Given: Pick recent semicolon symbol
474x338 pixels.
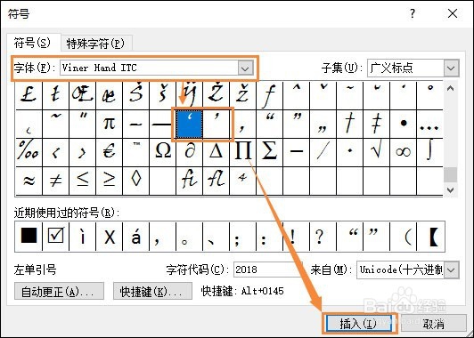Looking at the screenshot, I should 242,237.
